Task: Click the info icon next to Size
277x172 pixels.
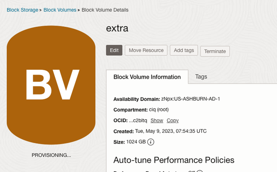Action: click(x=151, y=142)
